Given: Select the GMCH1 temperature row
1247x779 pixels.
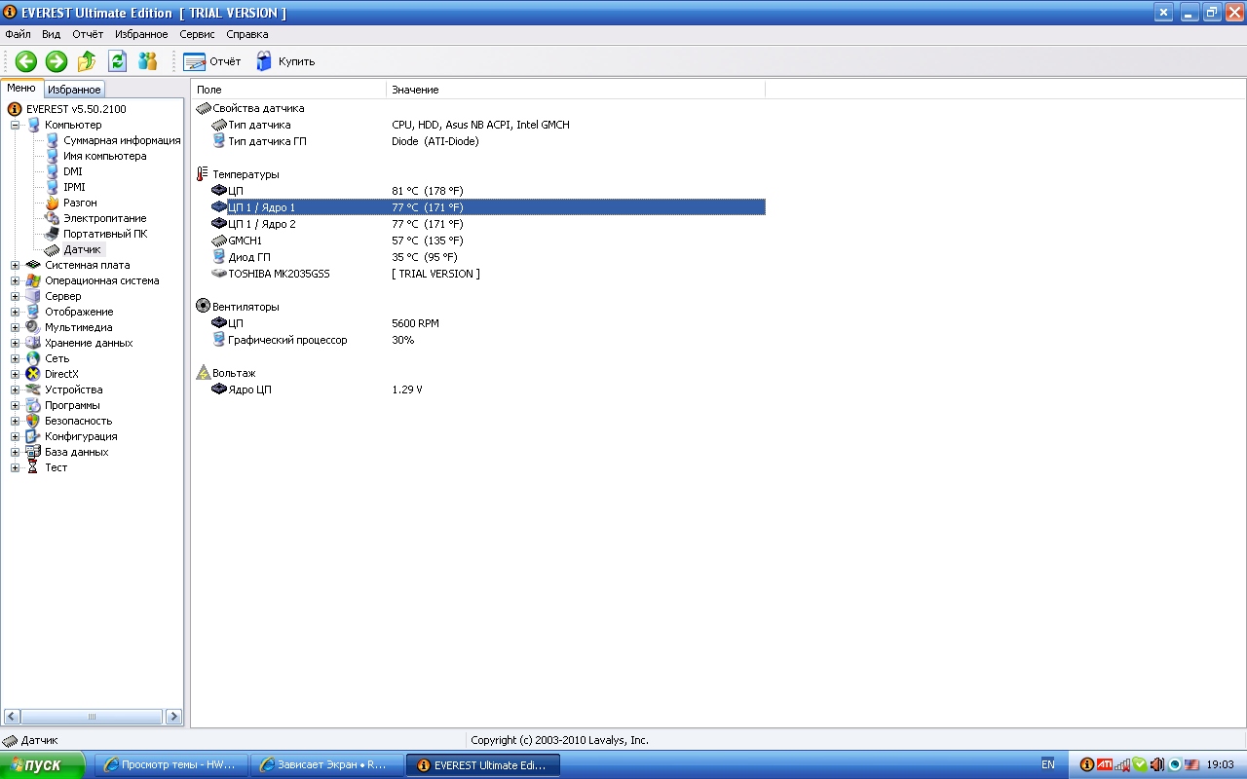Looking at the screenshot, I should pyautogui.click(x=487, y=241).
